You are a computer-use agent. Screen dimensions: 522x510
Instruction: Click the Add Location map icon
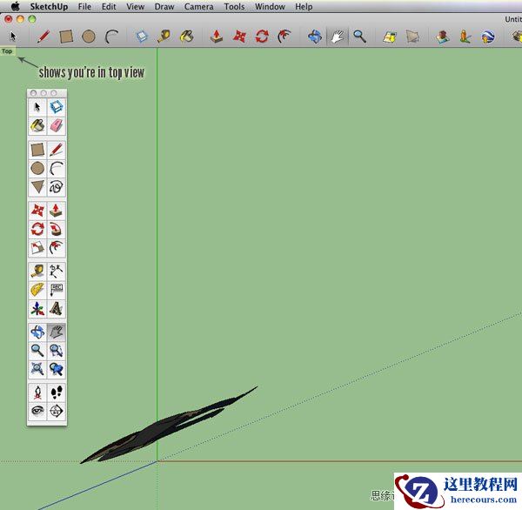click(390, 37)
